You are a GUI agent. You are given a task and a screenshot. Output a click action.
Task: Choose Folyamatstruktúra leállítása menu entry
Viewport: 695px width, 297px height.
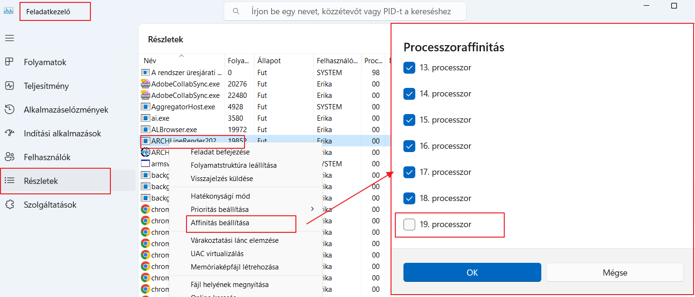coord(234,165)
